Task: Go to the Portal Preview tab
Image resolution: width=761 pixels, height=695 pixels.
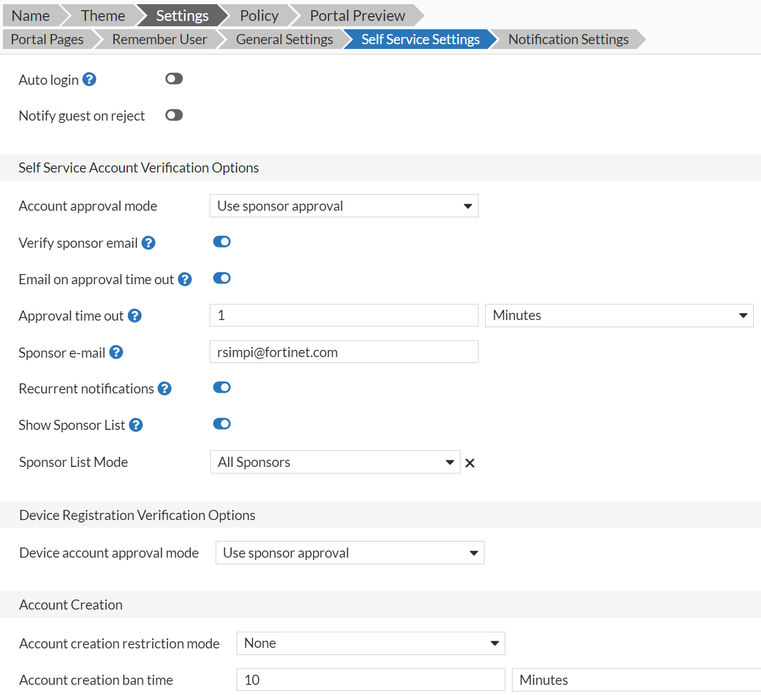Action: point(357,15)
